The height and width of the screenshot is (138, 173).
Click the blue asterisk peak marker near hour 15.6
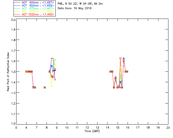[x=124, y=58]
